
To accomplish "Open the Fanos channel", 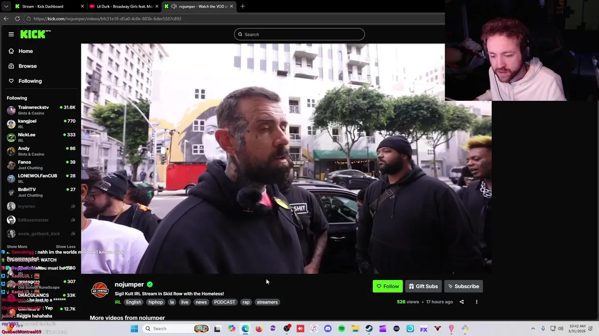I will click(x=41, y=165).
